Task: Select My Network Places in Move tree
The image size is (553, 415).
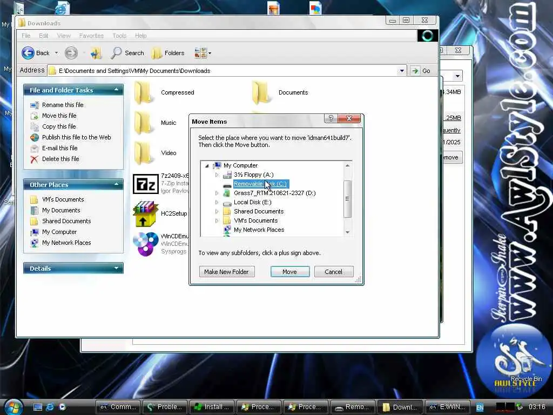Action: pyautogui.click(x=259, y=230)
